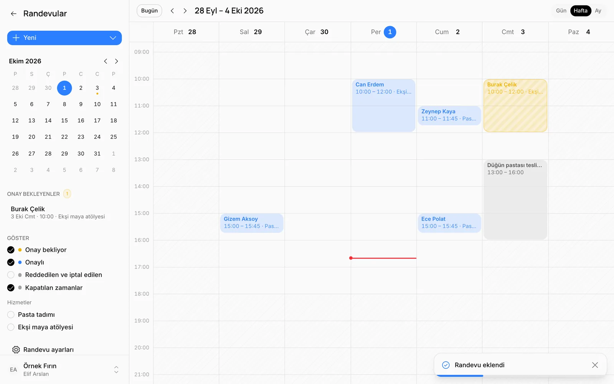The width and height of the screenshot is (614, 384).
Task: Enable Reddedilen ve iptal edilen filter
Action: 11,275
